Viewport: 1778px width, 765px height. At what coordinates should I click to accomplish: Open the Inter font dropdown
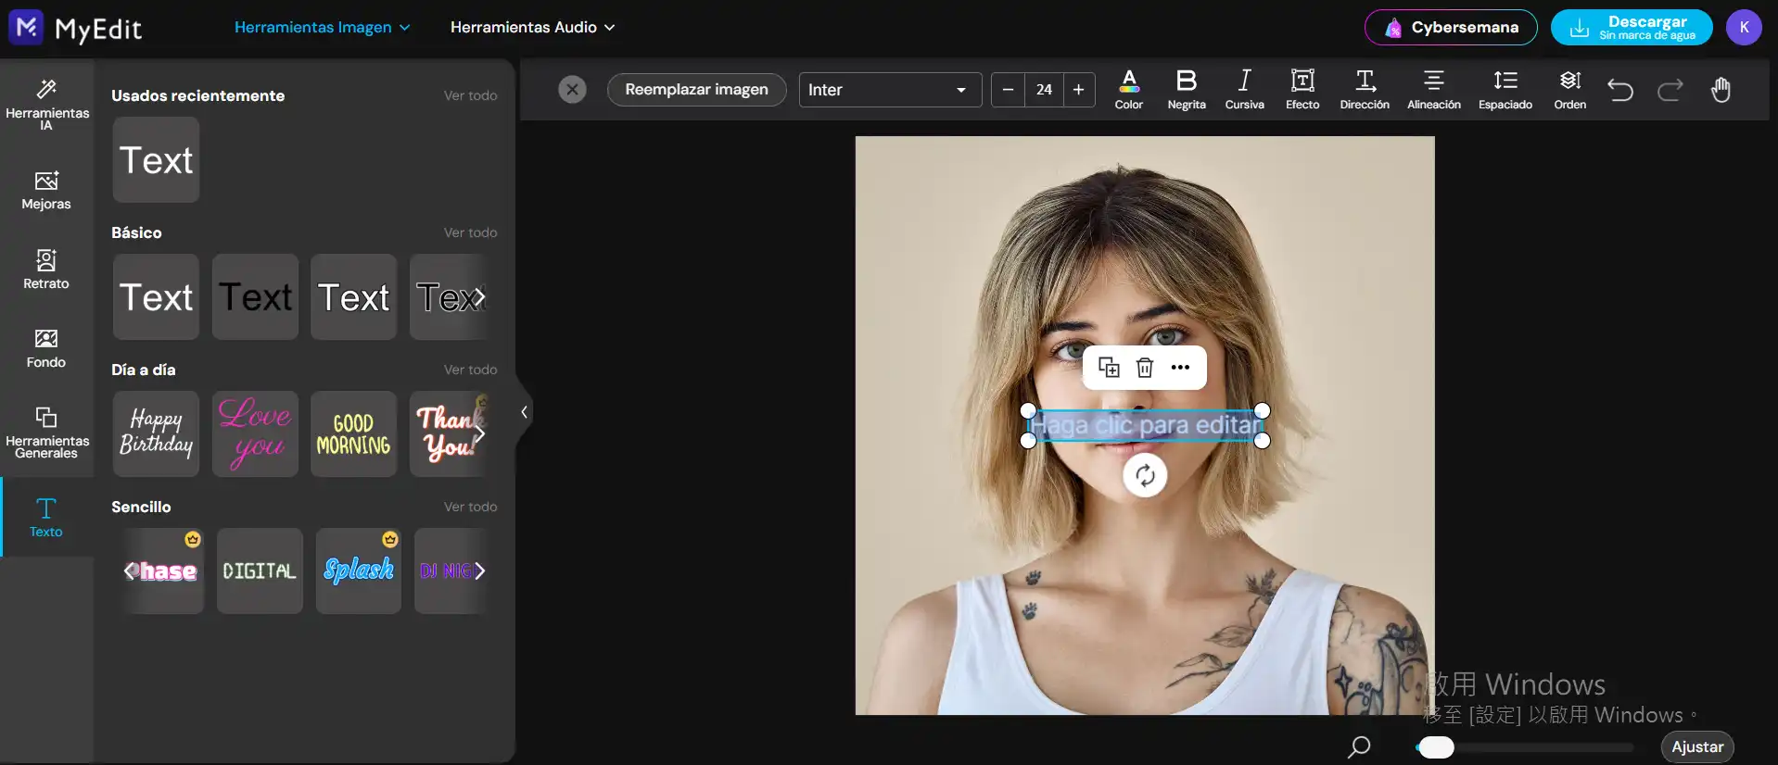tap(889, 90)
